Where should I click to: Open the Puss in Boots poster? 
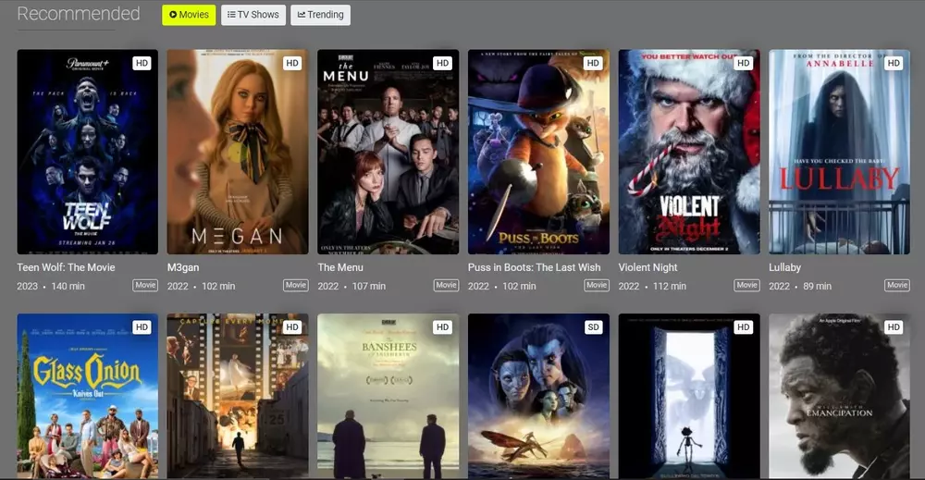coord(538,152)
